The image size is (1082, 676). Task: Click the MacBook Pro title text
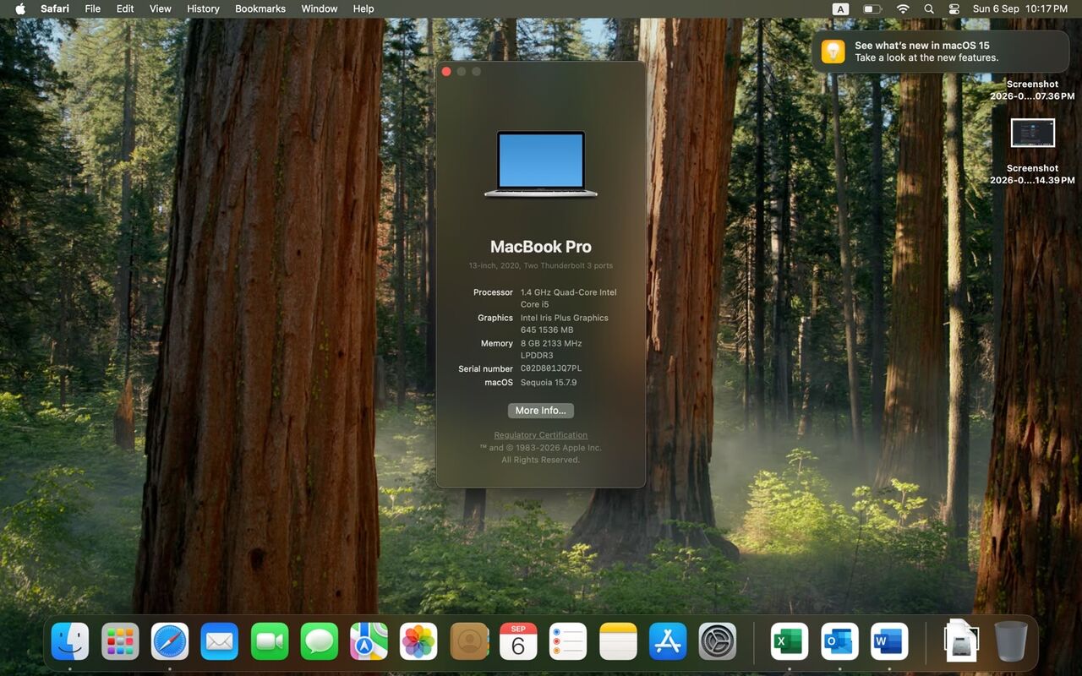coord(541,247)
